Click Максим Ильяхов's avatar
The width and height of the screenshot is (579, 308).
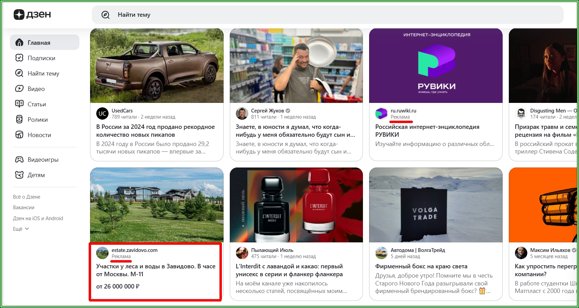[x=521, y=253]
